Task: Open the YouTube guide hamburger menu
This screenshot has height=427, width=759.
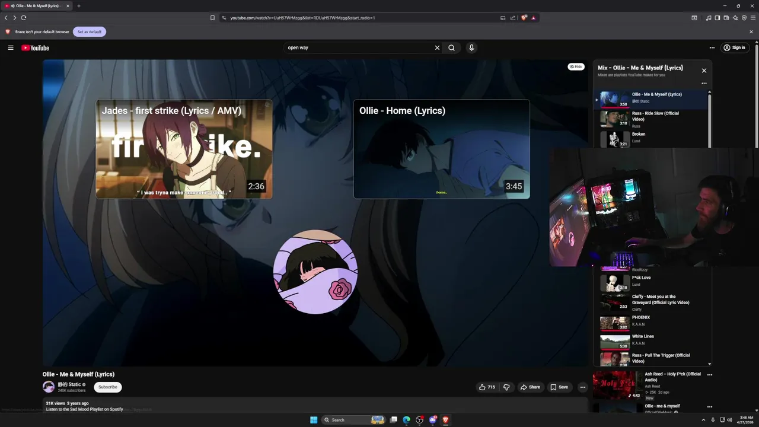Action: 10,47
